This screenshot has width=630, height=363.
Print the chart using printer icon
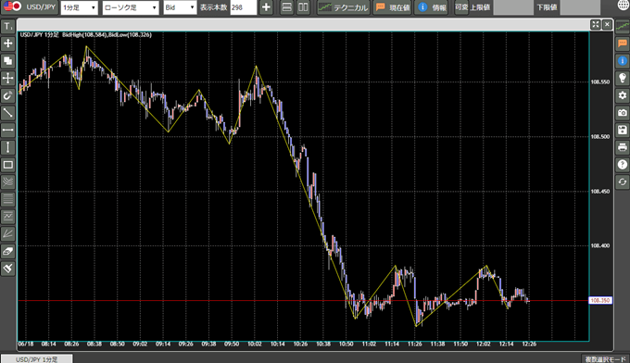point(623,147)
